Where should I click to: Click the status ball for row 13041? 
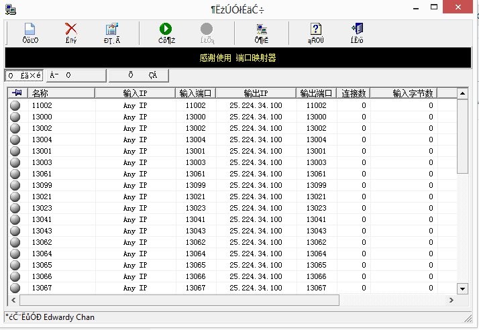(x=15, y=219)
